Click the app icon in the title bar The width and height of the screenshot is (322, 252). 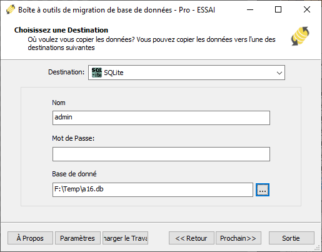10,9
